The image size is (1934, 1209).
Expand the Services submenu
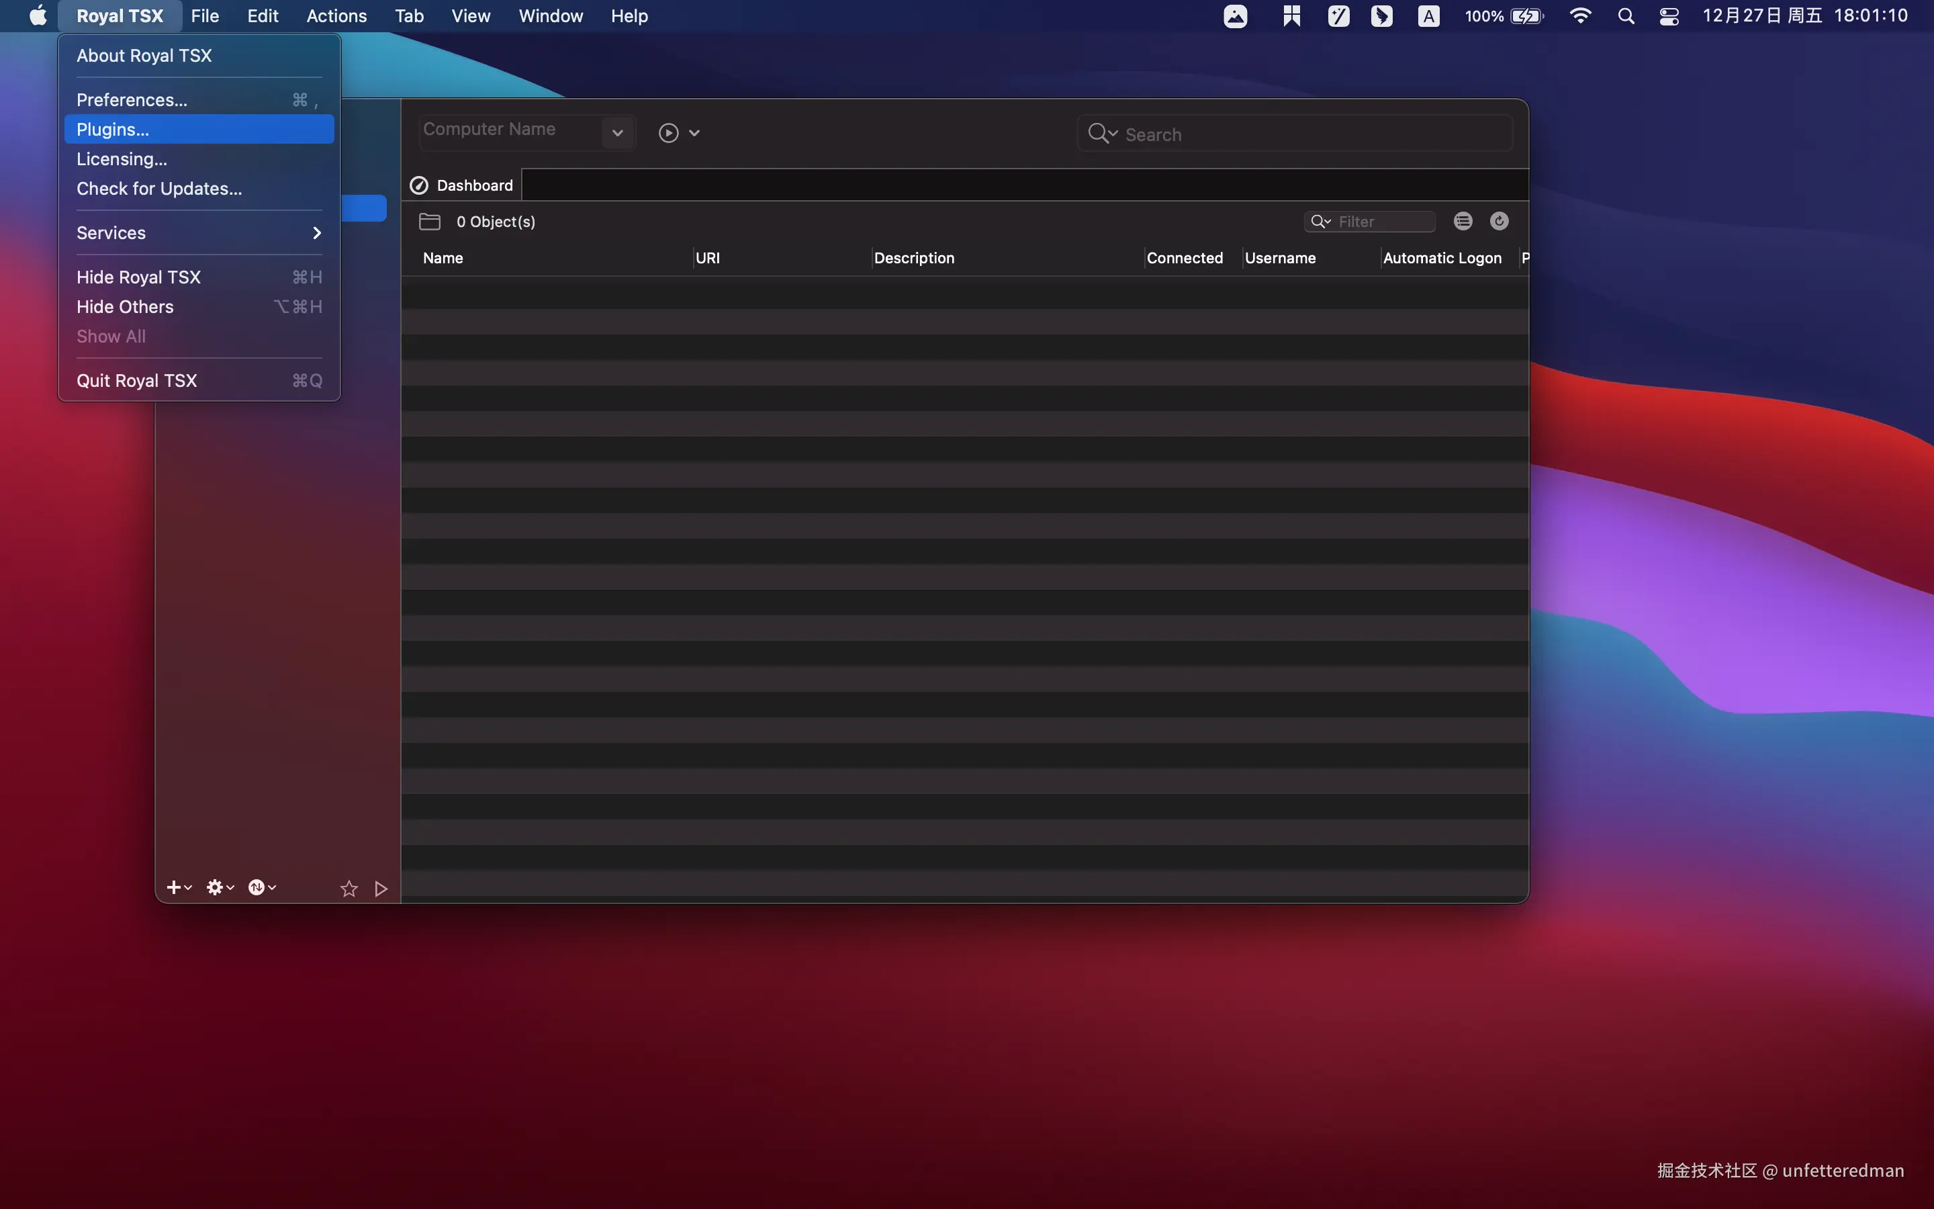tap(199, 232)
